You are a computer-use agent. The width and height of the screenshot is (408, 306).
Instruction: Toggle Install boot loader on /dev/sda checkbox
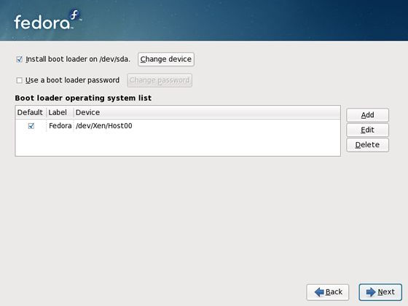pyautogui.click(x=19, y=60)
